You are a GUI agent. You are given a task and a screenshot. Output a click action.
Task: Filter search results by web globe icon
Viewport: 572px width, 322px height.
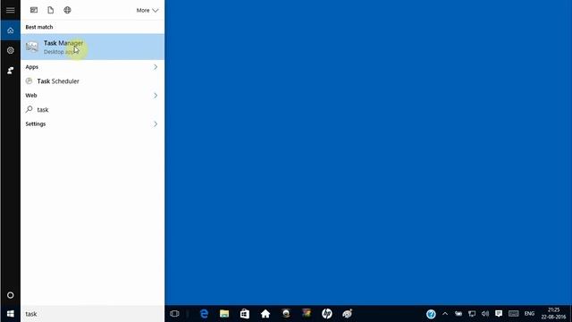coord(68,10)
